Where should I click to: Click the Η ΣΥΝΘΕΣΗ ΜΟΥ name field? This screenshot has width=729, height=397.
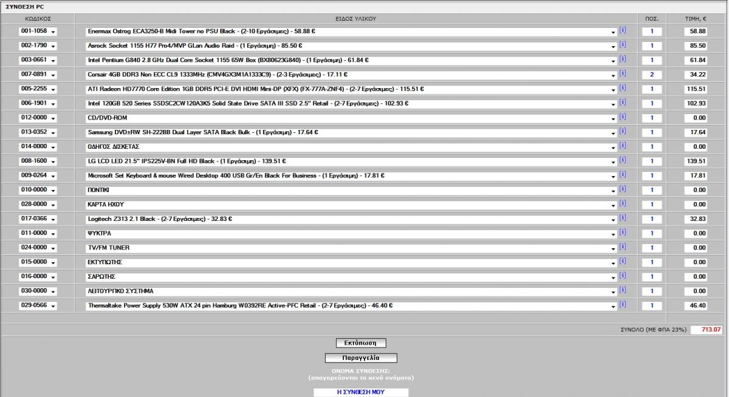click(x=361, y=392)
